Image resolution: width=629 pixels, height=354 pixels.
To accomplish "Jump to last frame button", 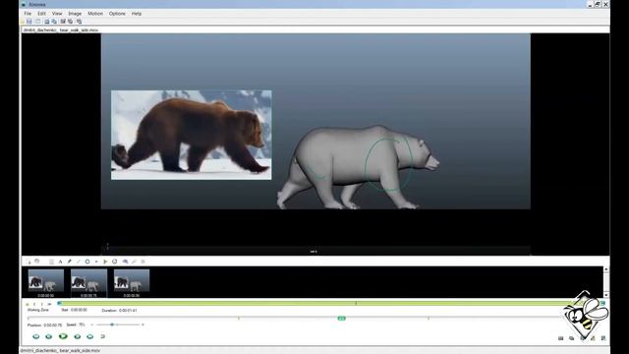I will click(x=90, y=336).
